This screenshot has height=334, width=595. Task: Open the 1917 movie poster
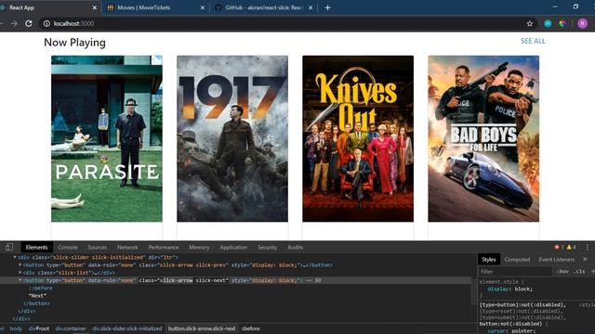pos(232,138)
